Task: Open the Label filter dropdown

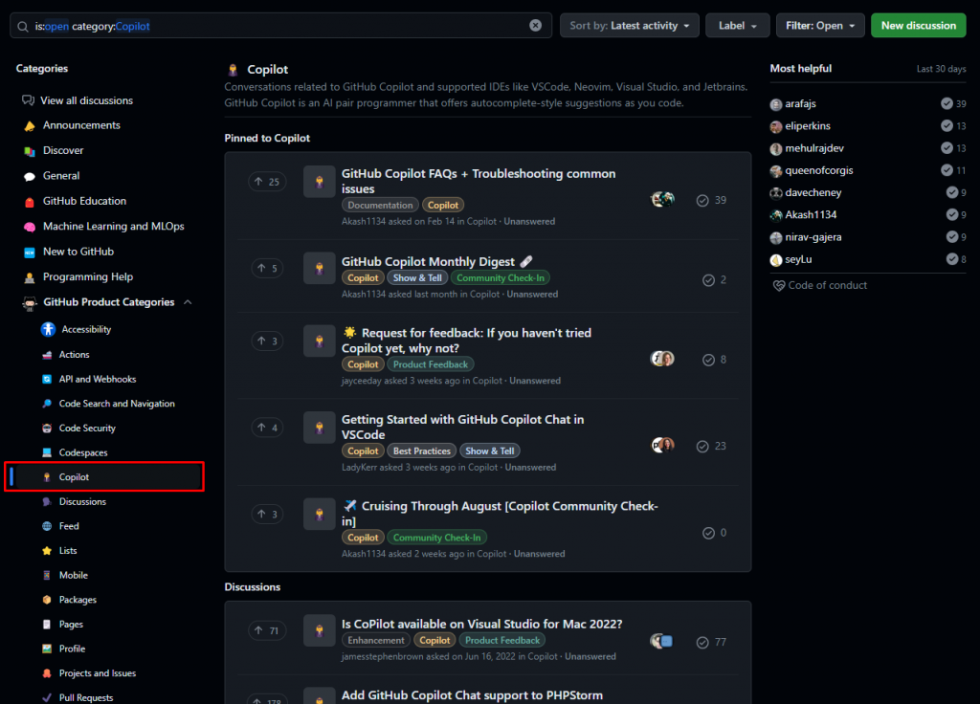Action: click(x=738, y=26)
